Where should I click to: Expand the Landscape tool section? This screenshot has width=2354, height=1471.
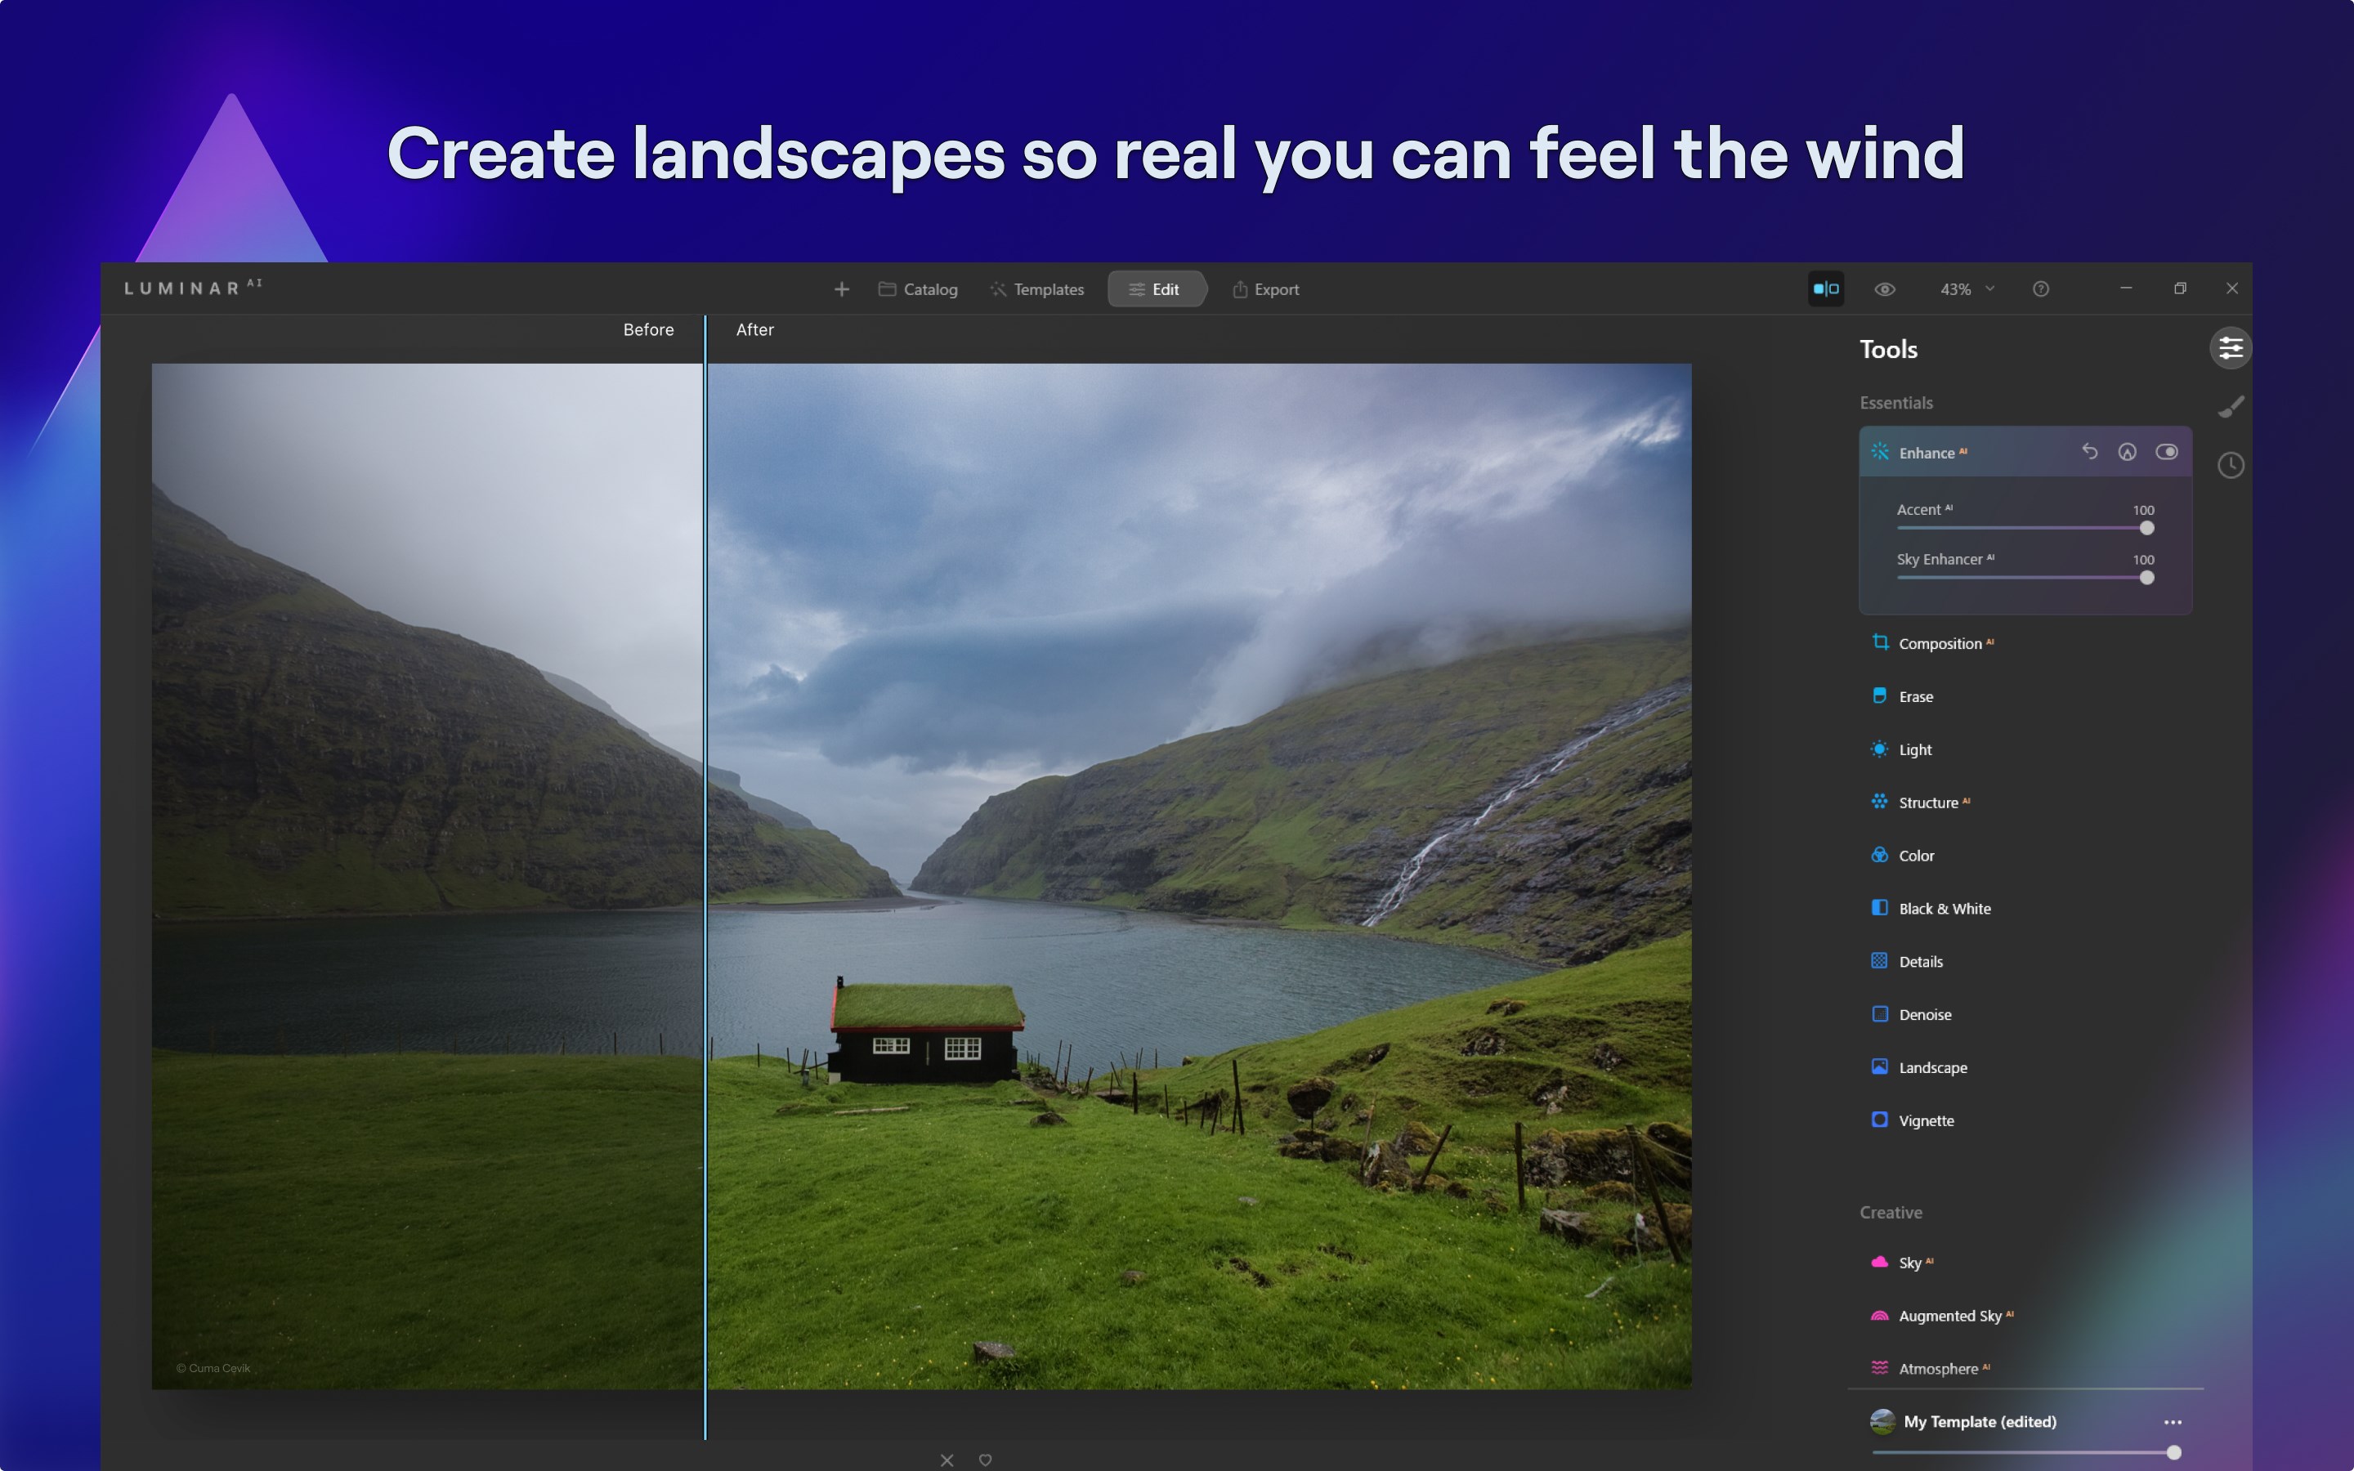[1932, 1067]
